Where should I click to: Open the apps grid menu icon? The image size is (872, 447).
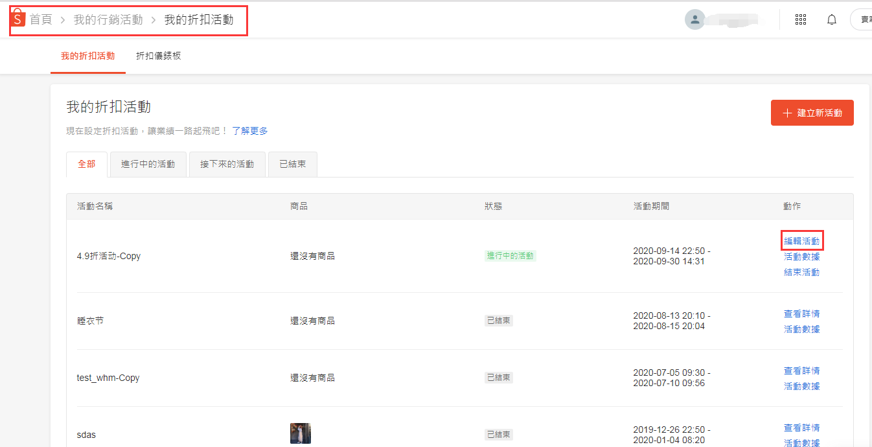(801, 19)
